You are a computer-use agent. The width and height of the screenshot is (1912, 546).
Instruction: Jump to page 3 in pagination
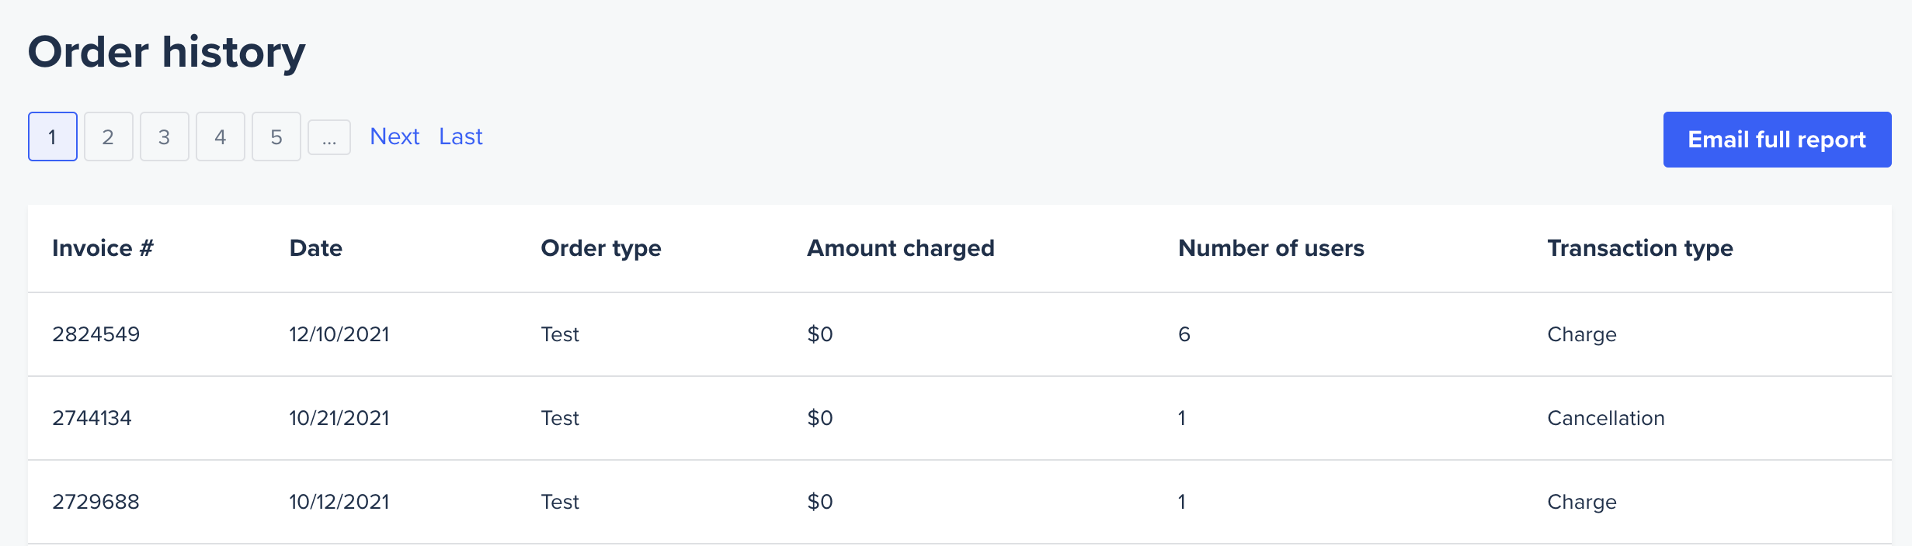[165, 137]
